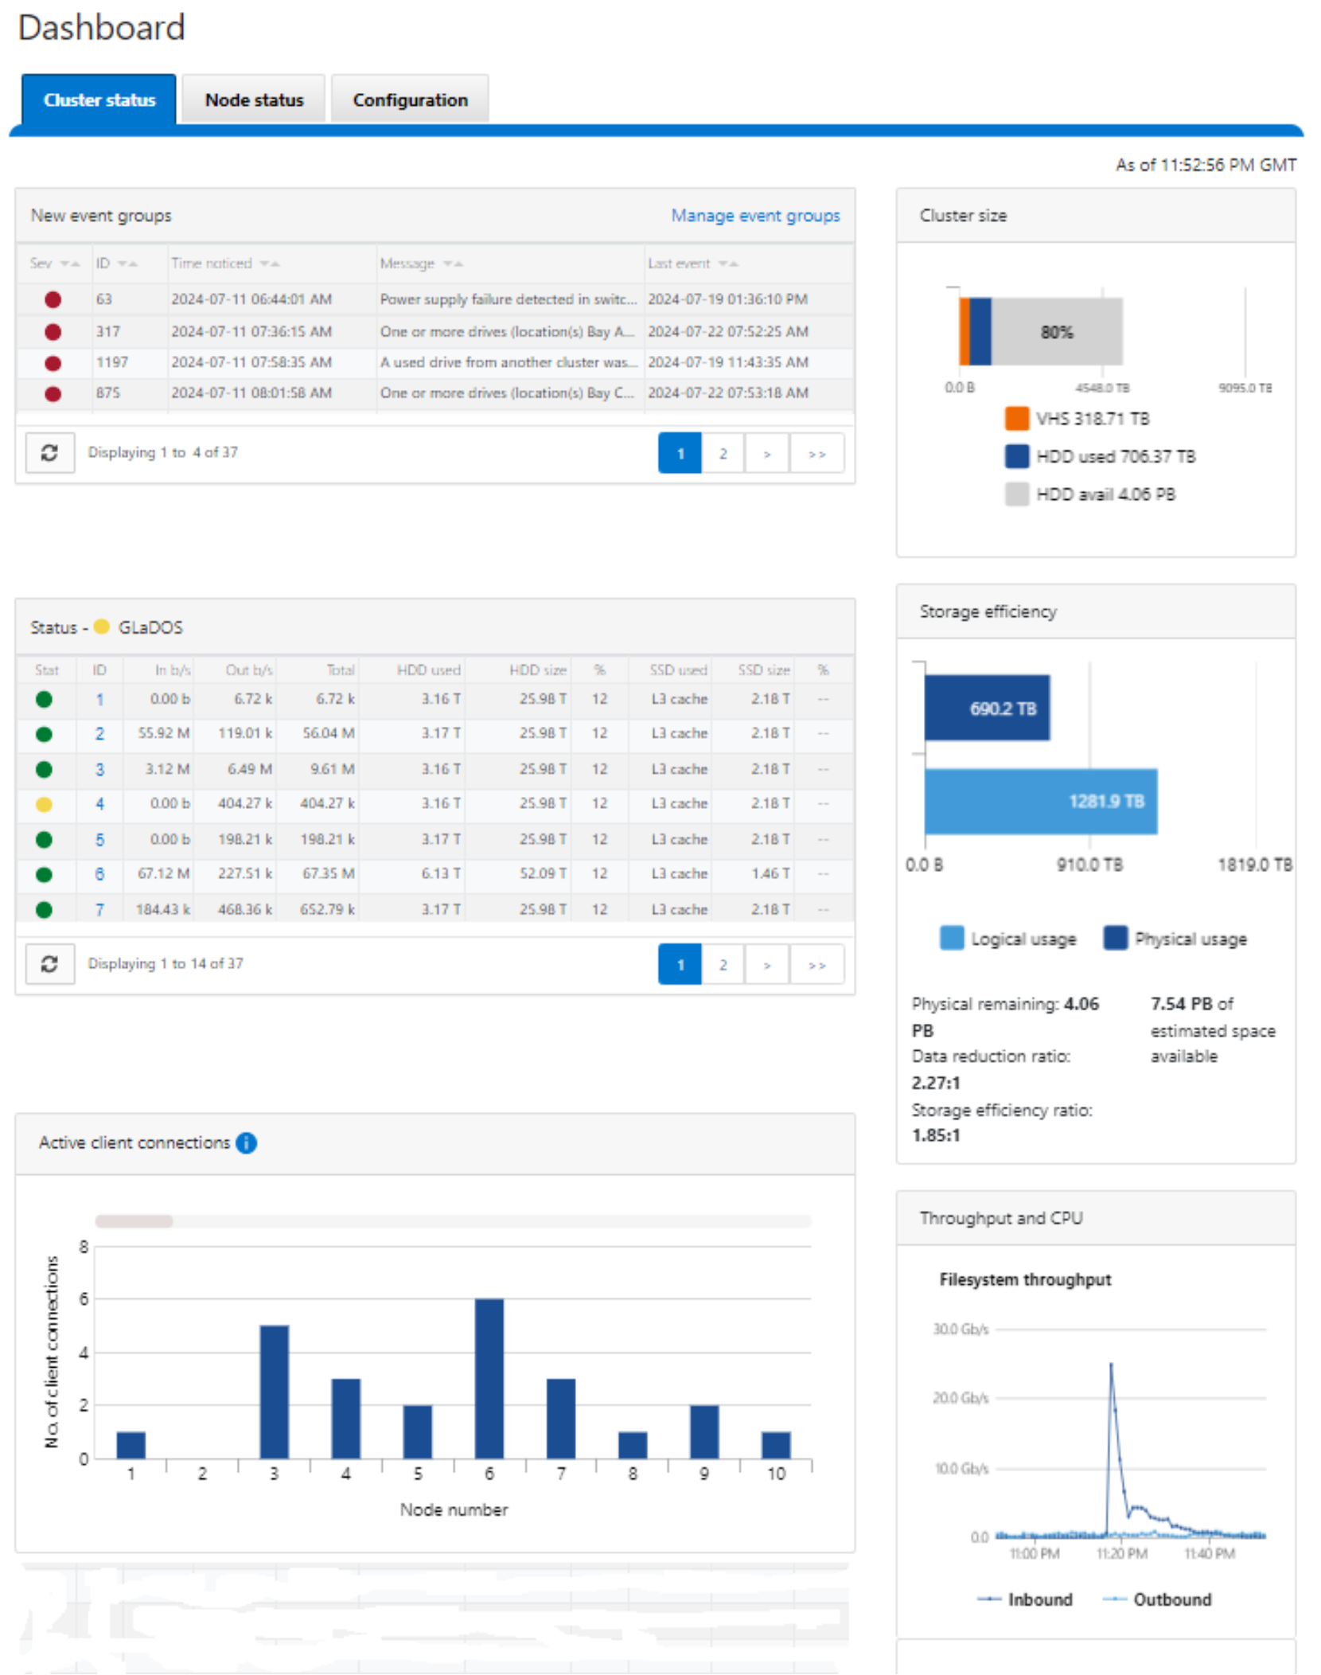Go to page 2 of status table

[723, 964]
